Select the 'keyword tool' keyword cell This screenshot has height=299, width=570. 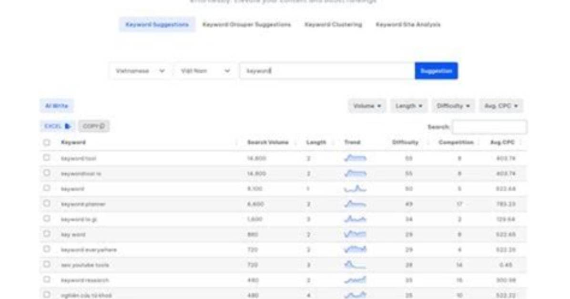[x=79, y=159]
